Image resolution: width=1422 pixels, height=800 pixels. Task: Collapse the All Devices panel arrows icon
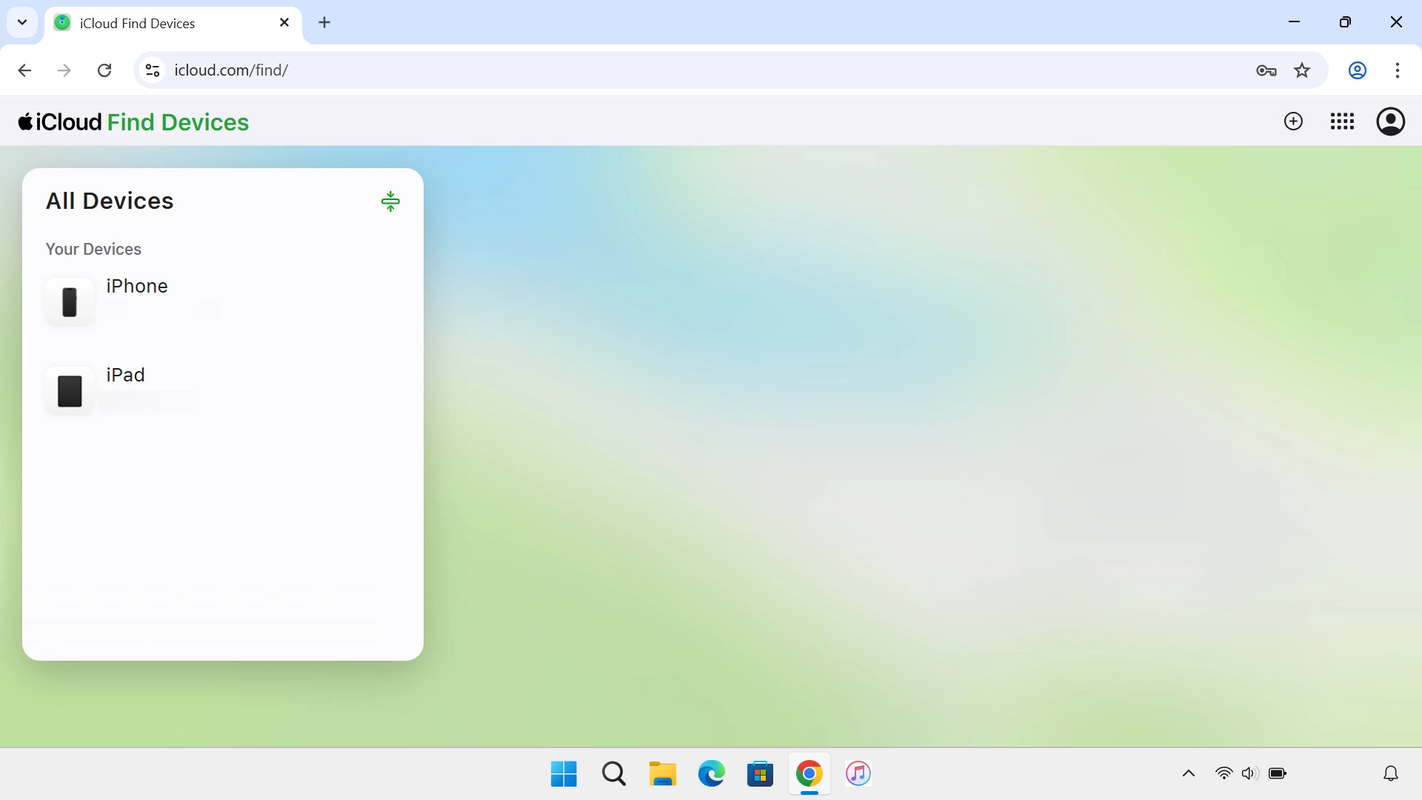pyautogui.click(x=390, y=201)
